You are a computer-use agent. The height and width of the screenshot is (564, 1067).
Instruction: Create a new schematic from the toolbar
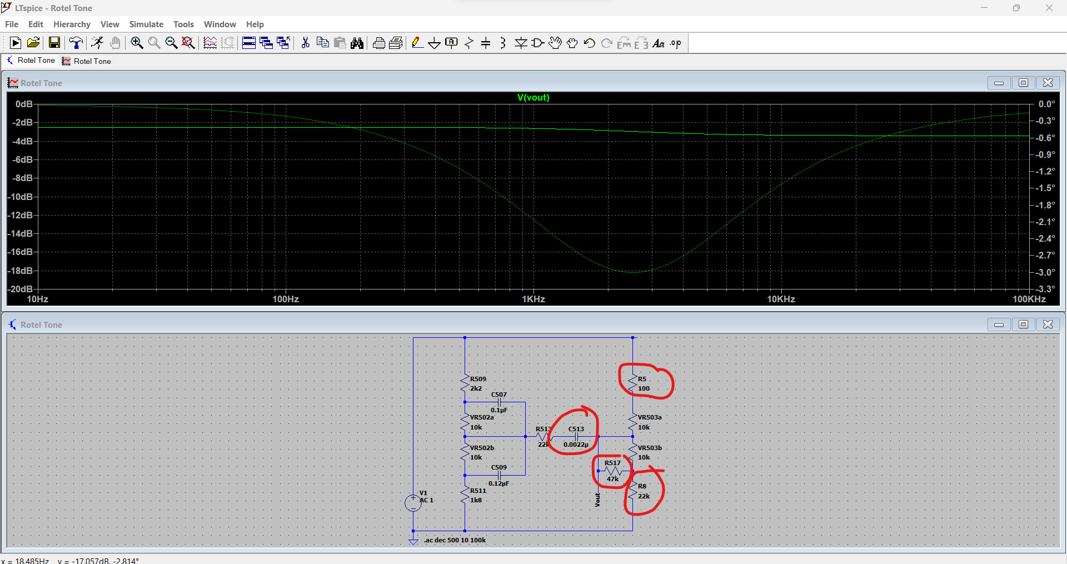(16, 43)
